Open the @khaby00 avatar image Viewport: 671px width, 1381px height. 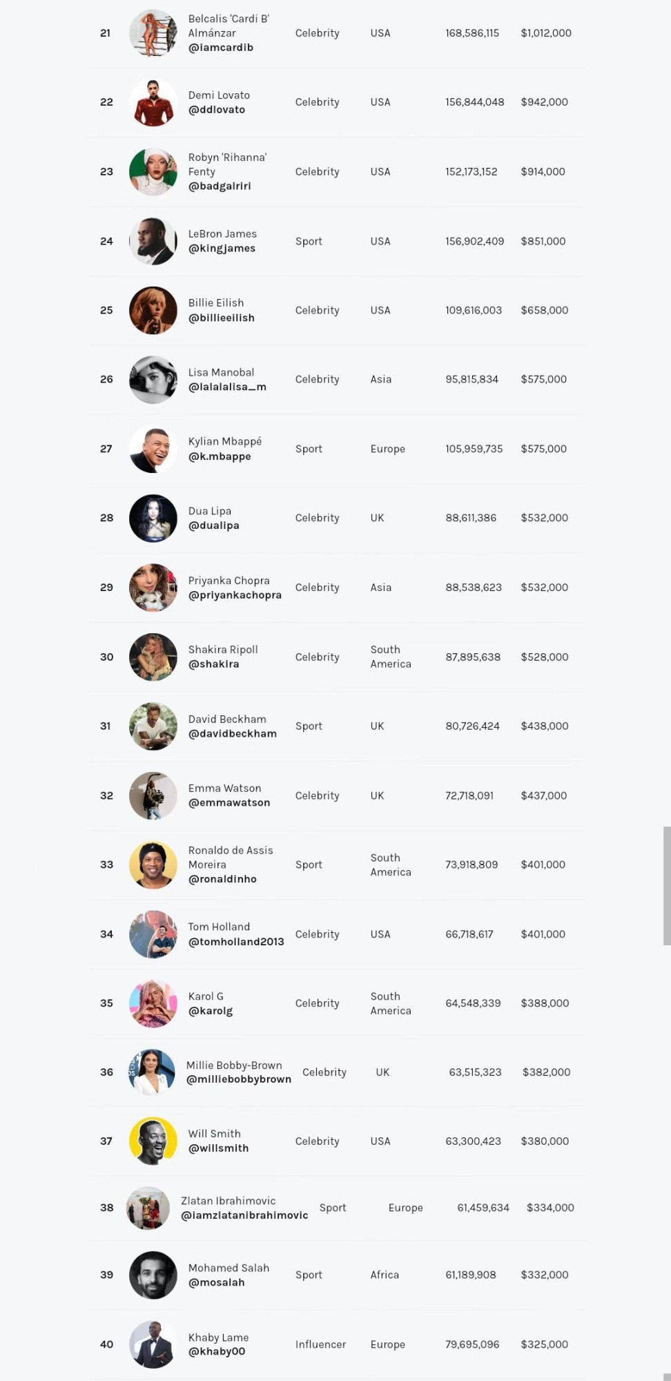pos(153,1344)
